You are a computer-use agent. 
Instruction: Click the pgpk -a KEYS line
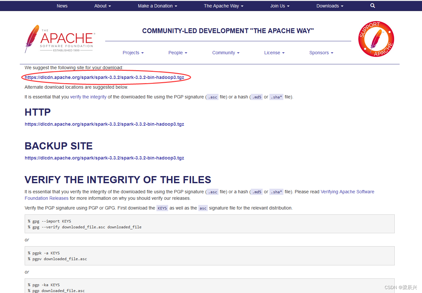point(44,253)
